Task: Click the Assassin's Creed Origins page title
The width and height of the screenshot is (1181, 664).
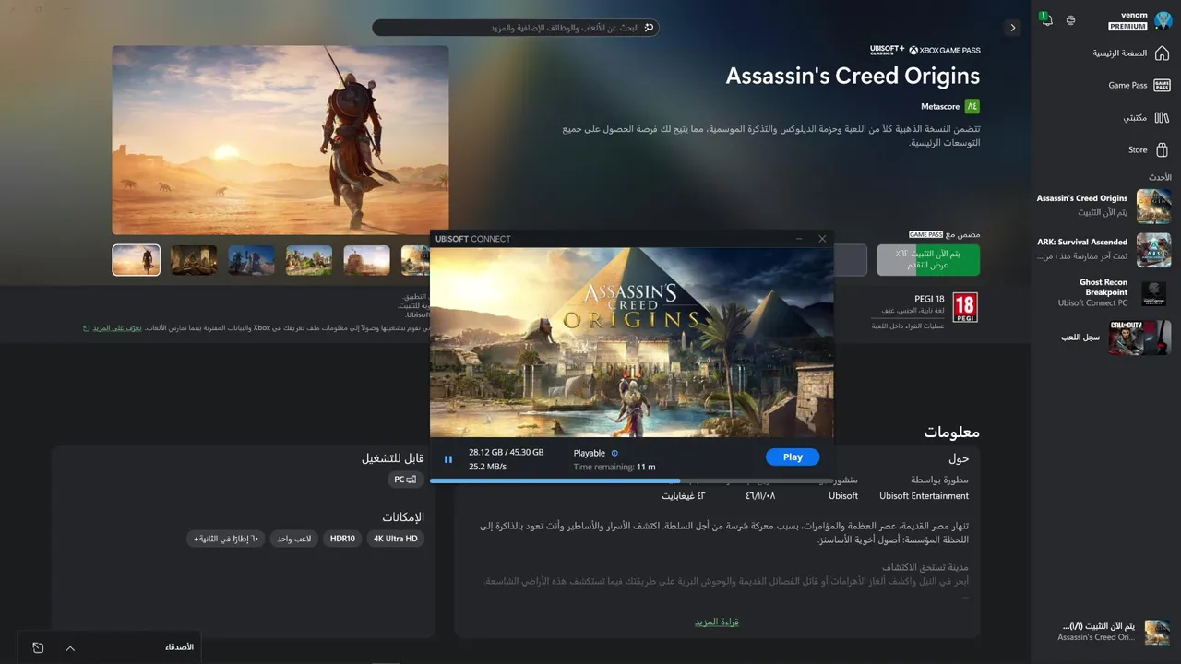Action: tap(853, 76)
